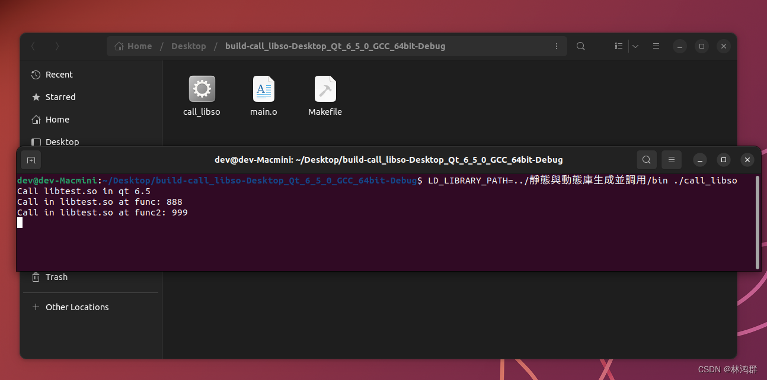
Task: Open Starred in the Files sidebar
Action: [x=91, y=97]
